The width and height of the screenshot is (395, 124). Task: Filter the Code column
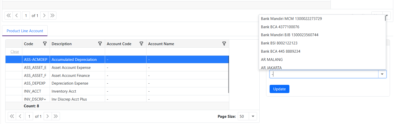[x=45, y=44]
